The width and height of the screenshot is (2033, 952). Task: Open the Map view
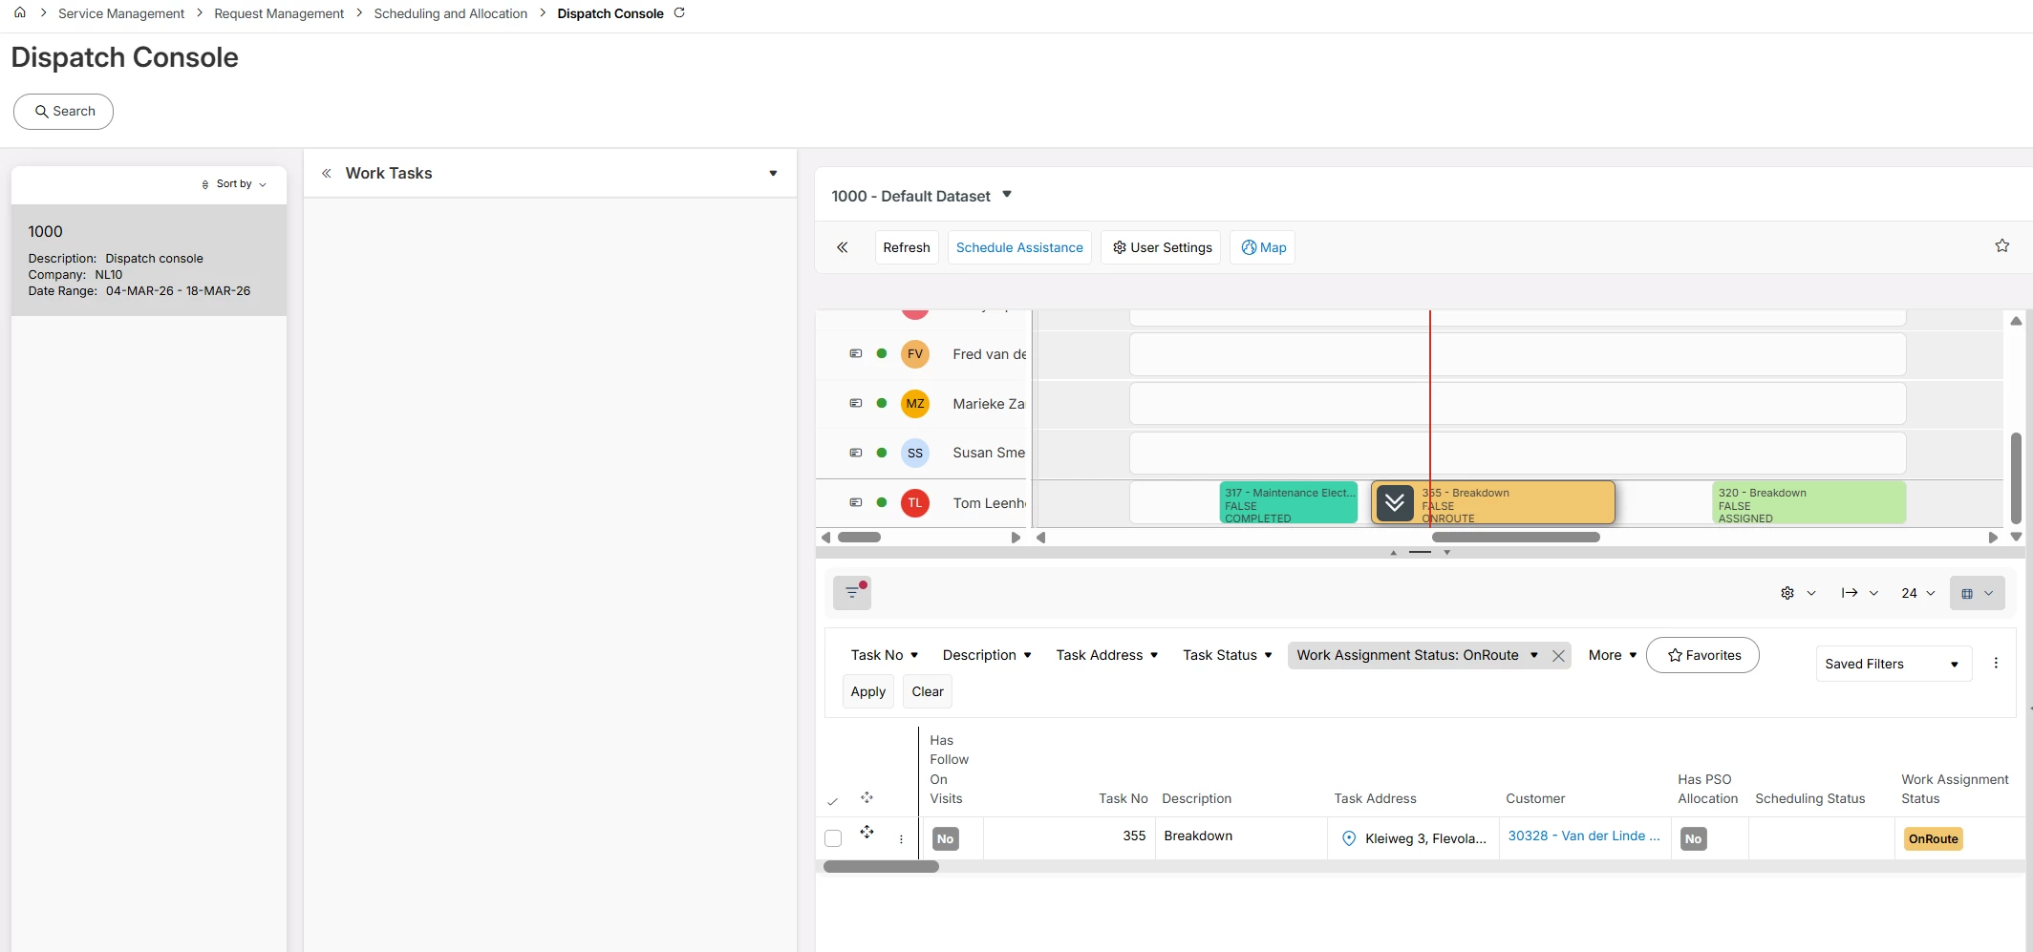tap(1262, 247)
